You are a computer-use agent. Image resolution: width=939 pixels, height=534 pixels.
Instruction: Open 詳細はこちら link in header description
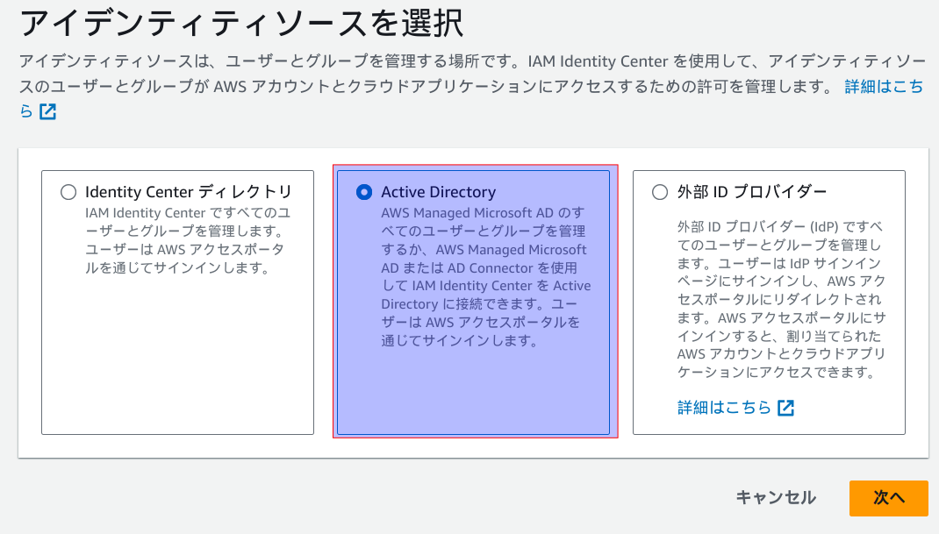point(884,87)
